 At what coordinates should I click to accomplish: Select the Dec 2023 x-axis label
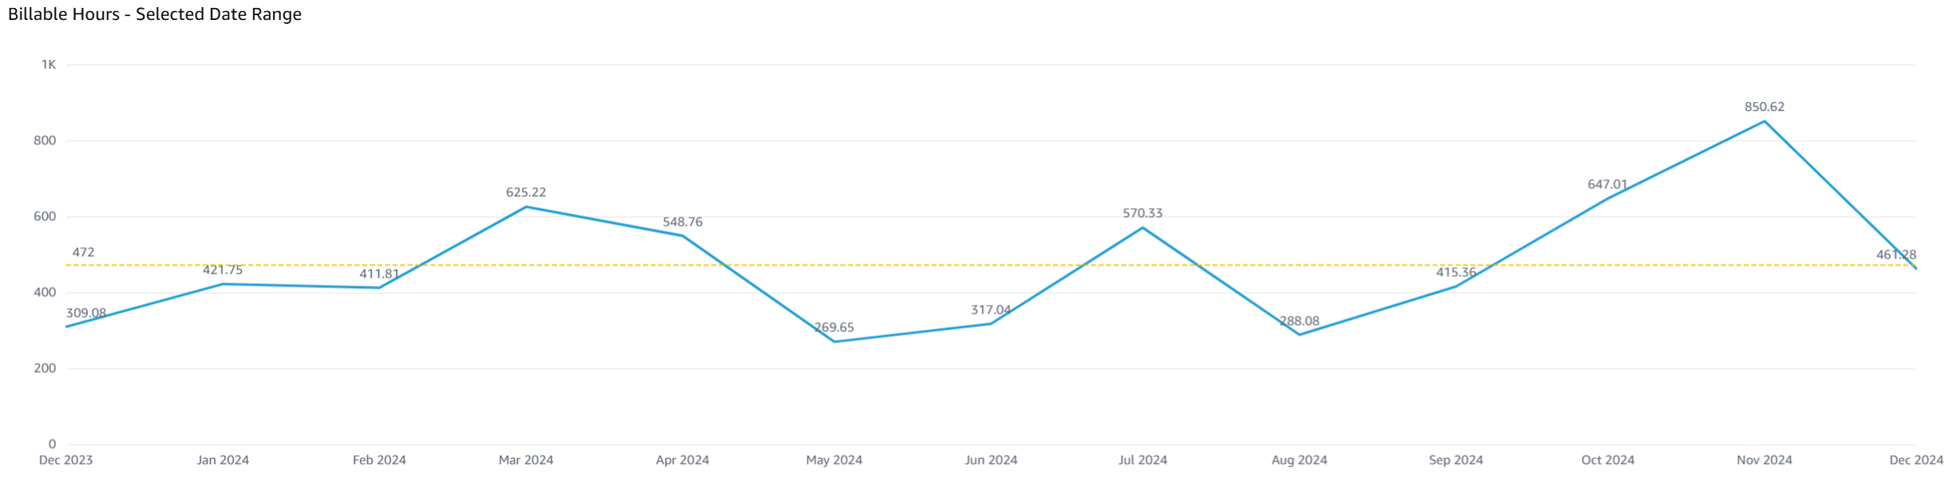click(x=65, y=460)
